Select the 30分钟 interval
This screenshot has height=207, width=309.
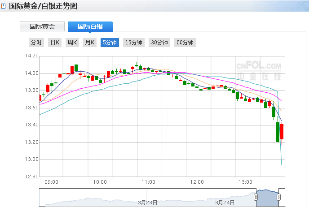[x=159, y=43]
